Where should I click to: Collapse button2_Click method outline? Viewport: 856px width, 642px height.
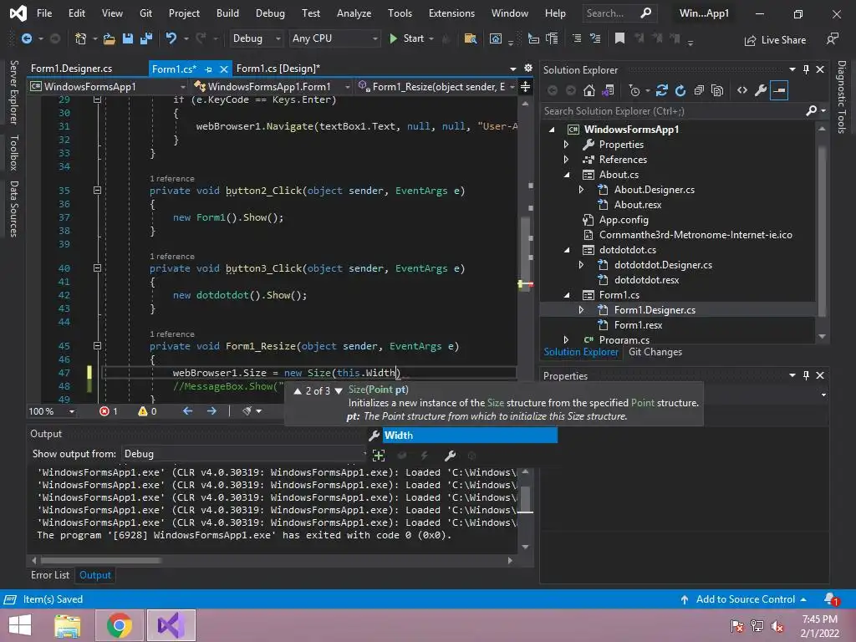tap(97, 191)
